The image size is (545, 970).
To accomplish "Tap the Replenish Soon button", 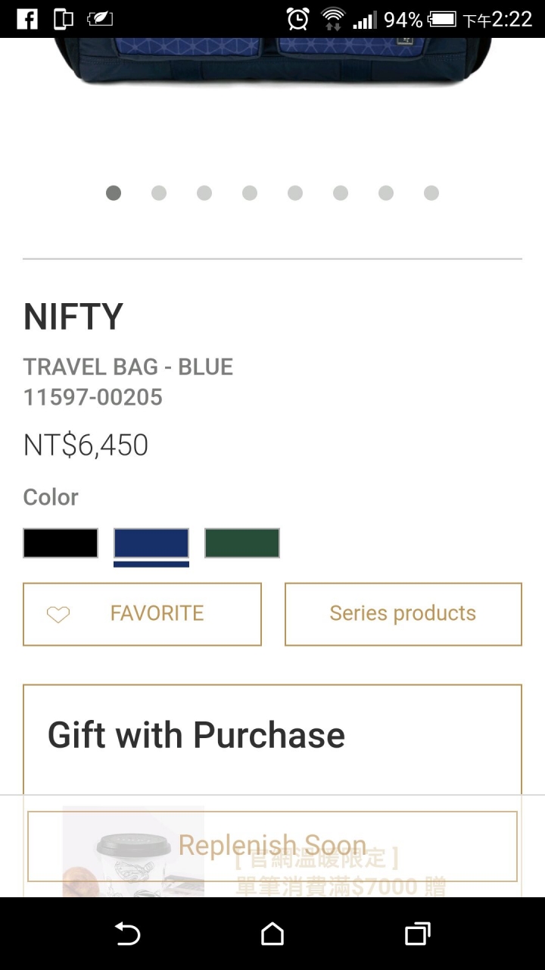I will pos(272,846).
